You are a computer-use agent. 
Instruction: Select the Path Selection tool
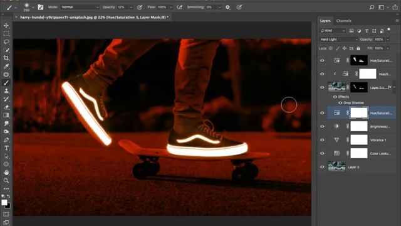(6, 156)
